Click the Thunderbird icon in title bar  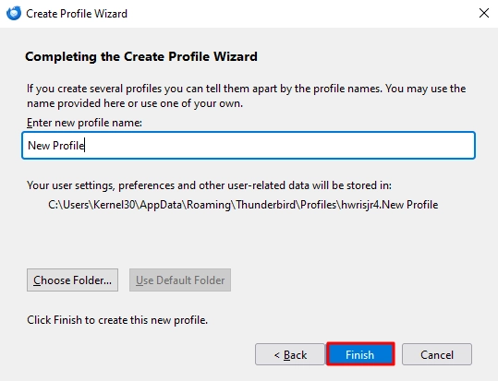point(14,13)
